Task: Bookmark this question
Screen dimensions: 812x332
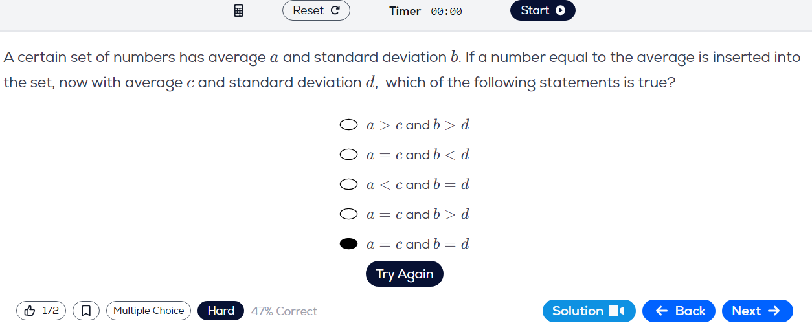Action: [86, 311]
